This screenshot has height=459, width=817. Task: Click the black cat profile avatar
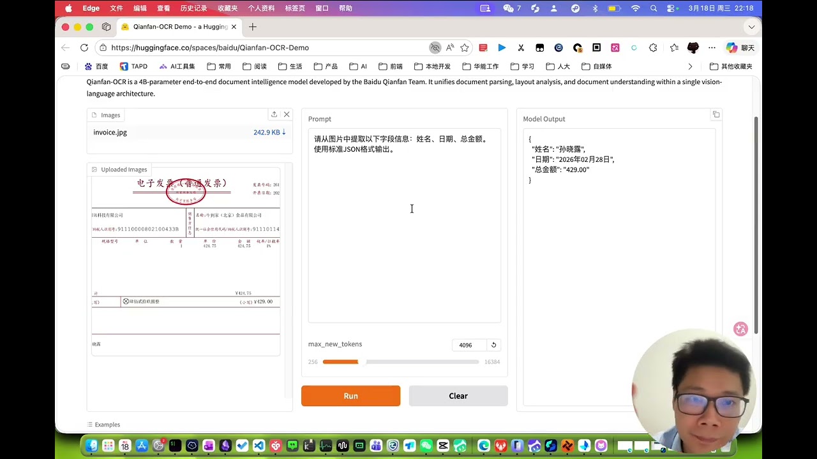click(x=693, y=48)
